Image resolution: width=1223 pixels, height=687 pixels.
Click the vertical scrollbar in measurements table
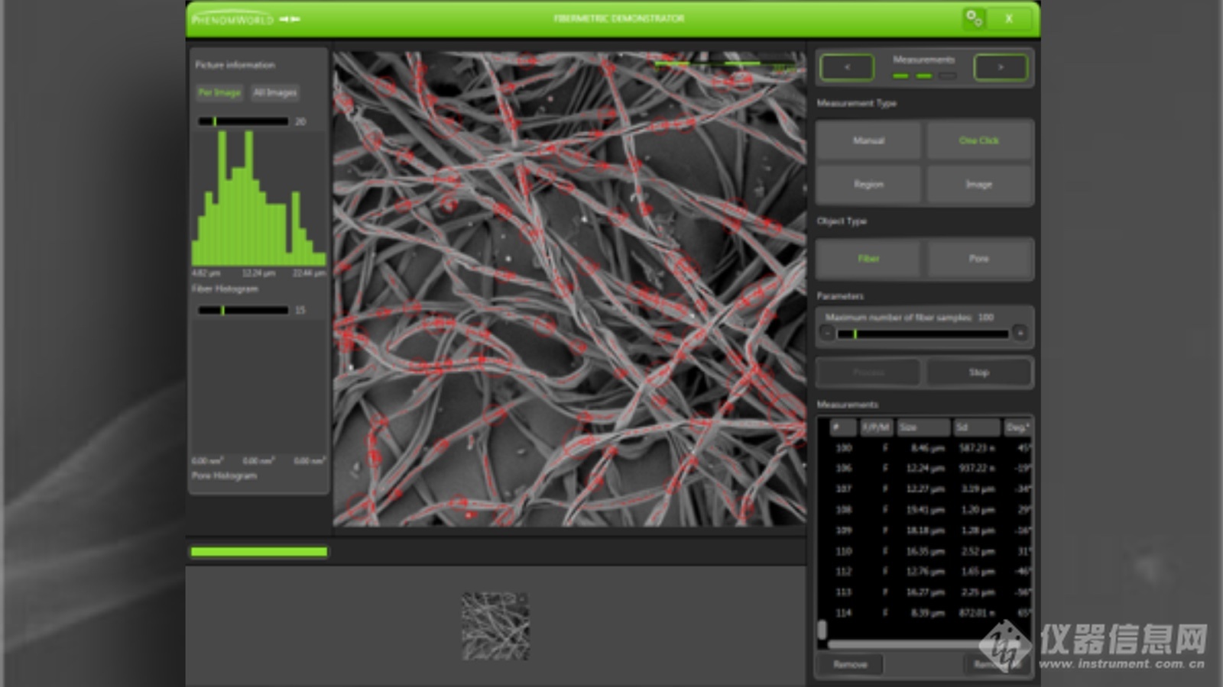point(822,629)
